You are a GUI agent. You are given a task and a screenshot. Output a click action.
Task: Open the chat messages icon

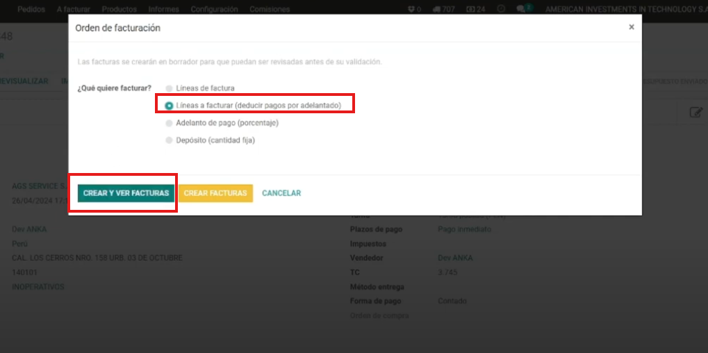pyautogui.click(x=523, y=9)
